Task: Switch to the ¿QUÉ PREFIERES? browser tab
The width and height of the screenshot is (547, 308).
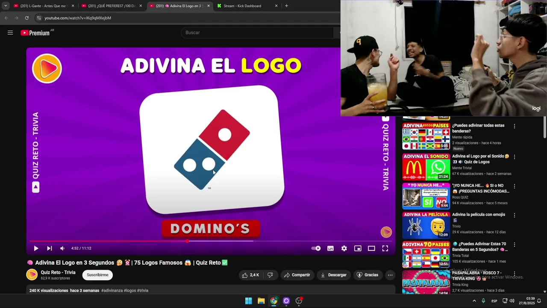Action: [x=111, y=6]
